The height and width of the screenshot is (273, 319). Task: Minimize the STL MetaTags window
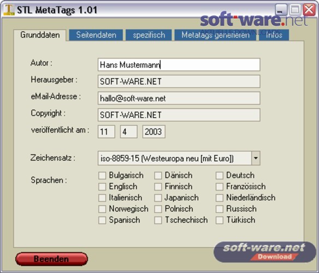click(281, 10)
